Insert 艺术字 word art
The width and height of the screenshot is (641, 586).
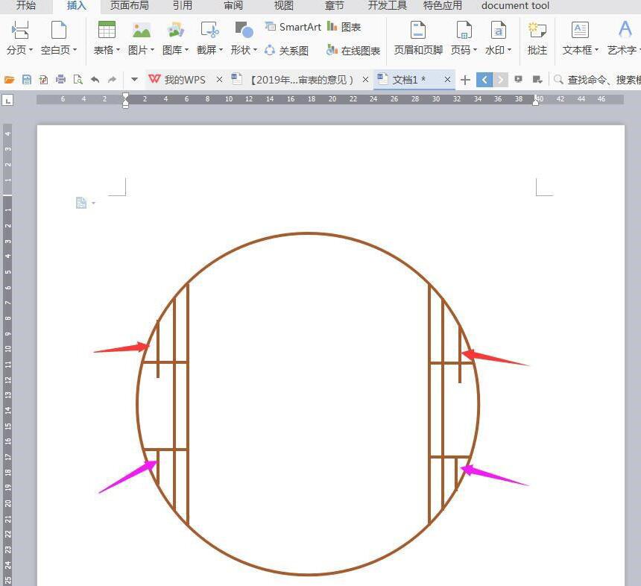(624, 38)
